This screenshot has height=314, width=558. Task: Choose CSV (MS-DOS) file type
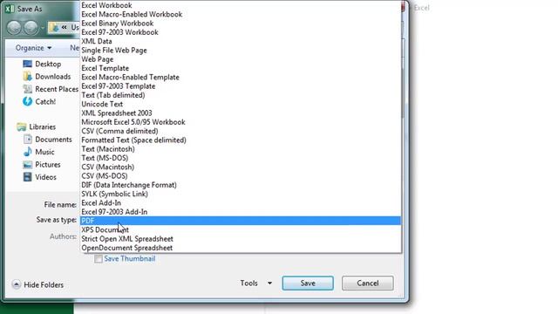click(241, 176)
